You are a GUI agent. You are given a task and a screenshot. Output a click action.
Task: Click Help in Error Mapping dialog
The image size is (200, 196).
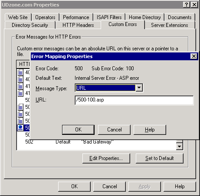click(150, 130)
